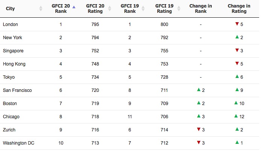
Task: Click the sort arrows beside GFCI 20 Rating
Action: 109,9
